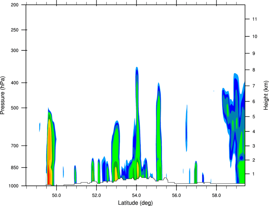269x206 pixels.
Task: Click the 58.0 latitude tick label
Action: point(216,196)
